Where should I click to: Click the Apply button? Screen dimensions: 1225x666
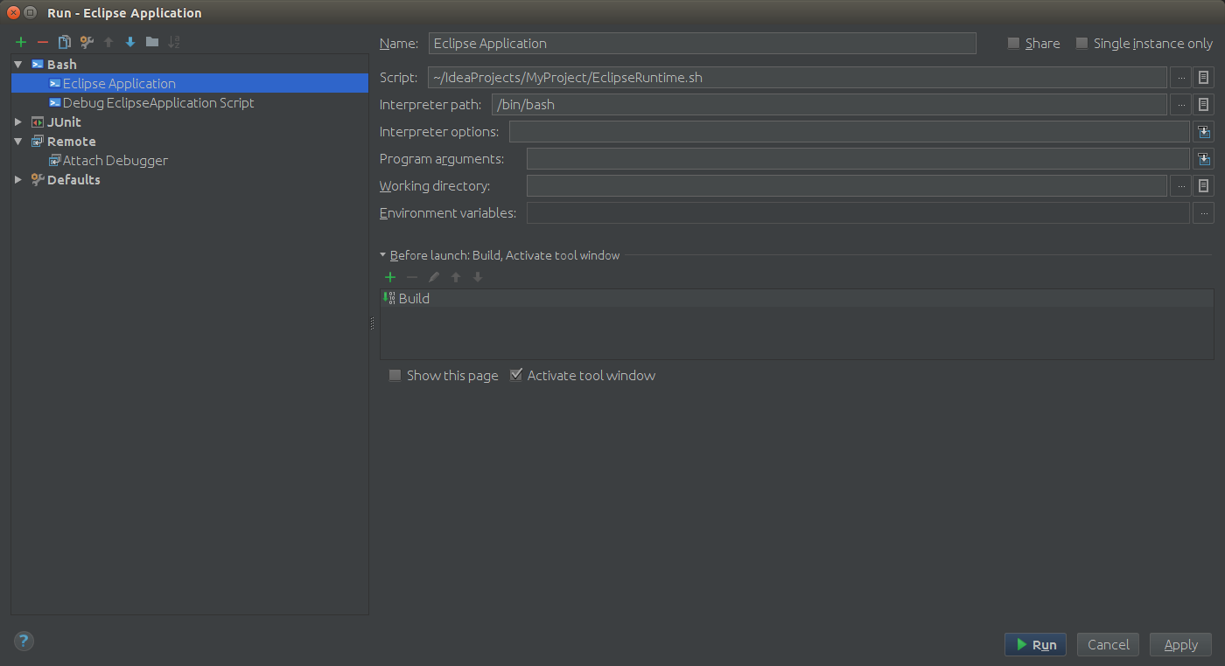1180,644
